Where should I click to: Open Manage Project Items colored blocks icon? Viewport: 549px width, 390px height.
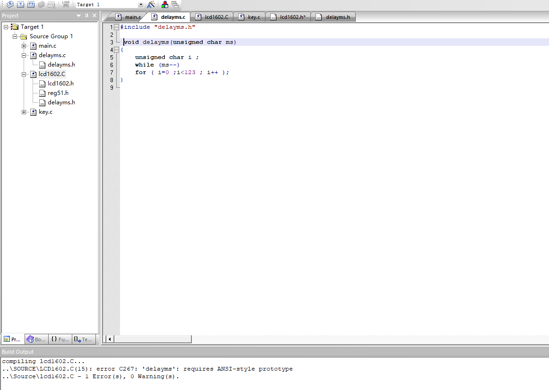point(164,5)
